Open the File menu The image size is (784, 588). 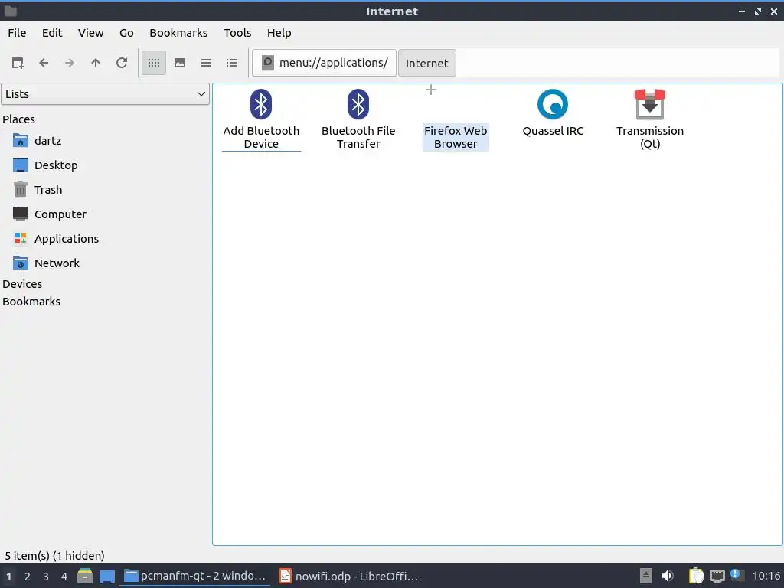(x=17, y=33)
